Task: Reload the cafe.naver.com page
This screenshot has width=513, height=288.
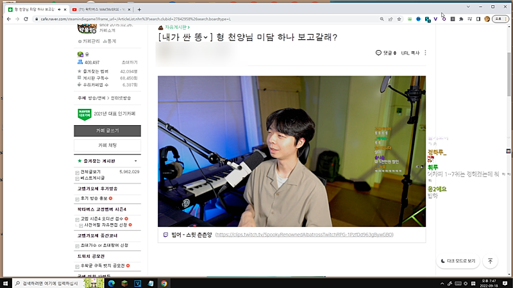Action: pos(26,19)
